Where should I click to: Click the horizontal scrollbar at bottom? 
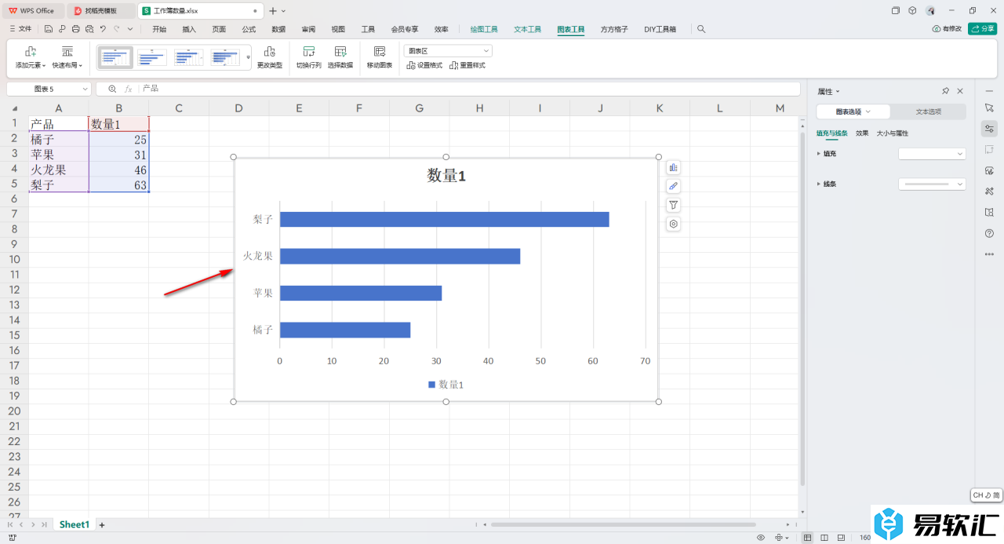(x=624, y=524)
